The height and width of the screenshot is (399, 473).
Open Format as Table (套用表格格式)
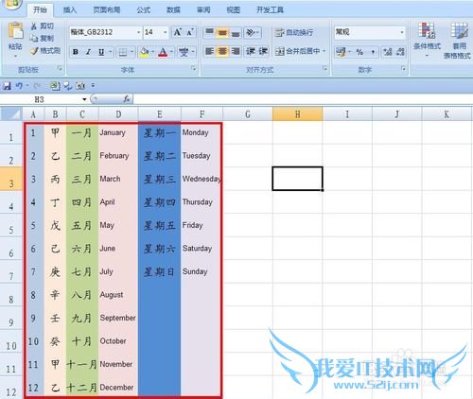tap(459, 41)
